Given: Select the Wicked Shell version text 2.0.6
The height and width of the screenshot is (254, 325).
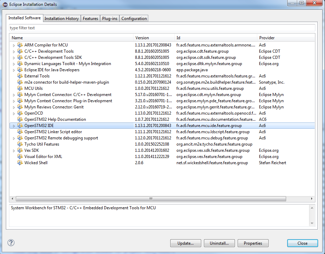Looking at the screenshot, I should [x=139, y=163].
